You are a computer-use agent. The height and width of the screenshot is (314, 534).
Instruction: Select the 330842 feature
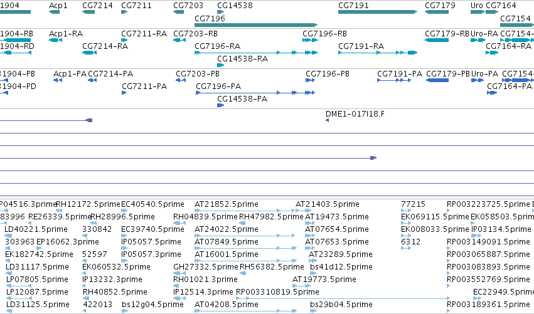pos(97,229)
